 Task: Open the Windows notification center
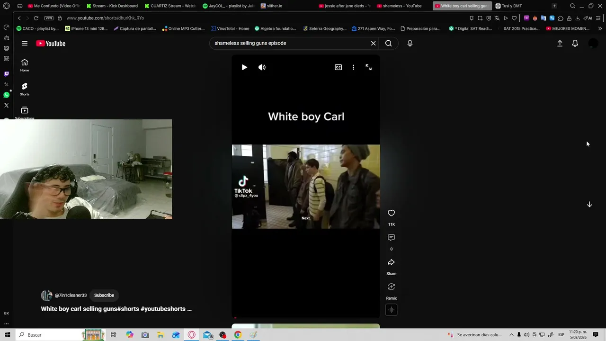click(x=596, y=335)
